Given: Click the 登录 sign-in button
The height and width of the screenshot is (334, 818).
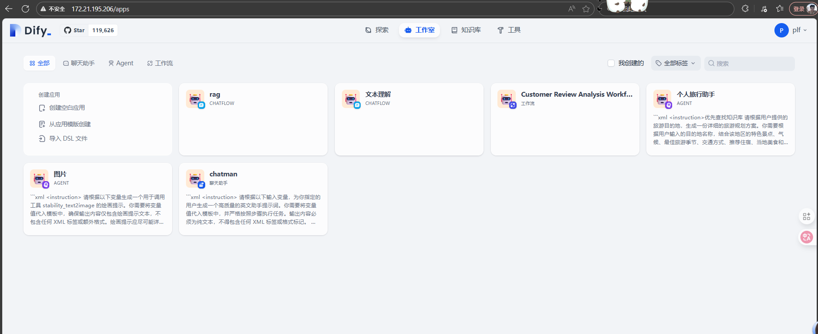Looking at the screenshot, I should (803, 9).
